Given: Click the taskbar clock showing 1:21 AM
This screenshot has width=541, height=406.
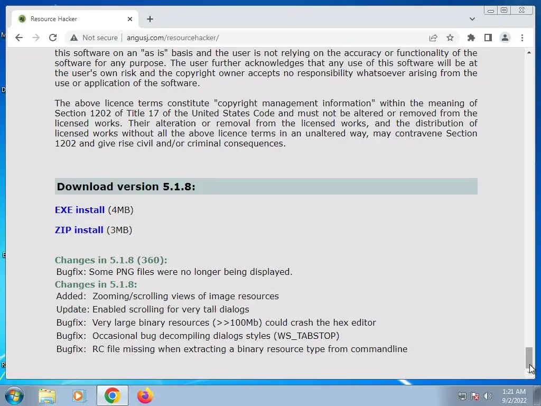Looking at the screenshot, I should point(514,396).
